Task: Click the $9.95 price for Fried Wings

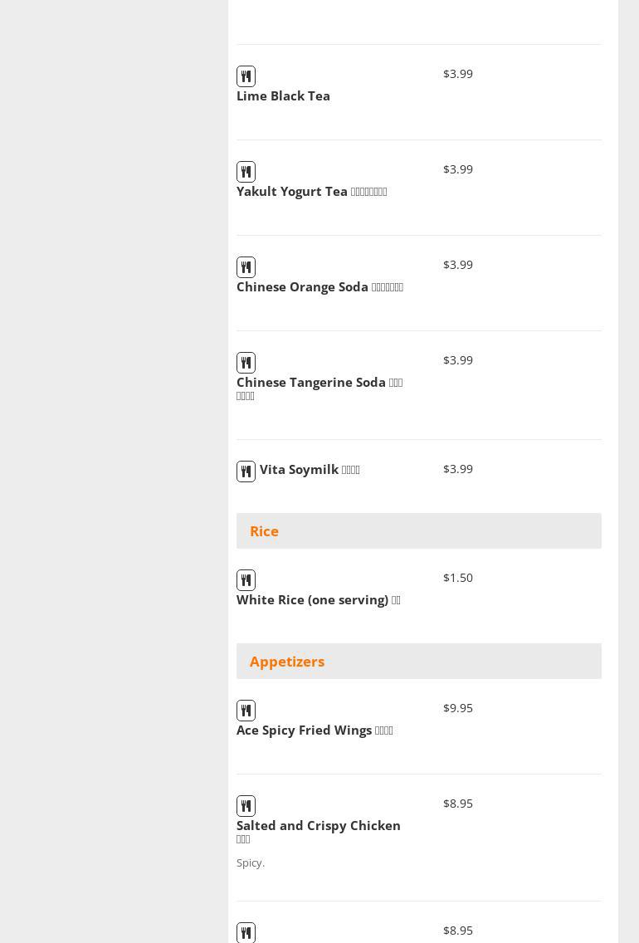Action: point(458,708)
